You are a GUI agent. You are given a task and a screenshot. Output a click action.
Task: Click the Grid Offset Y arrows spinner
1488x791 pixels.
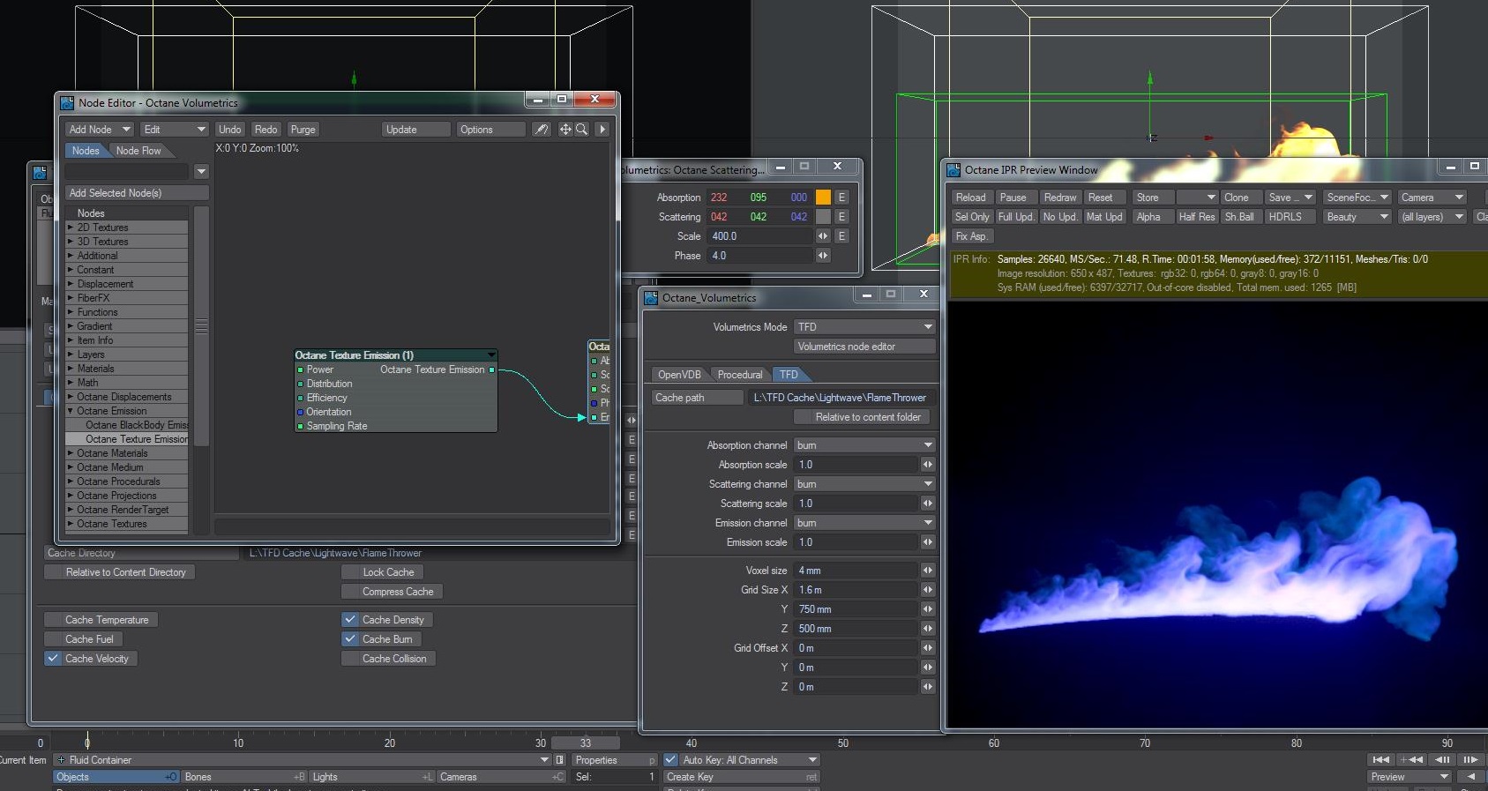click(927, 668)
